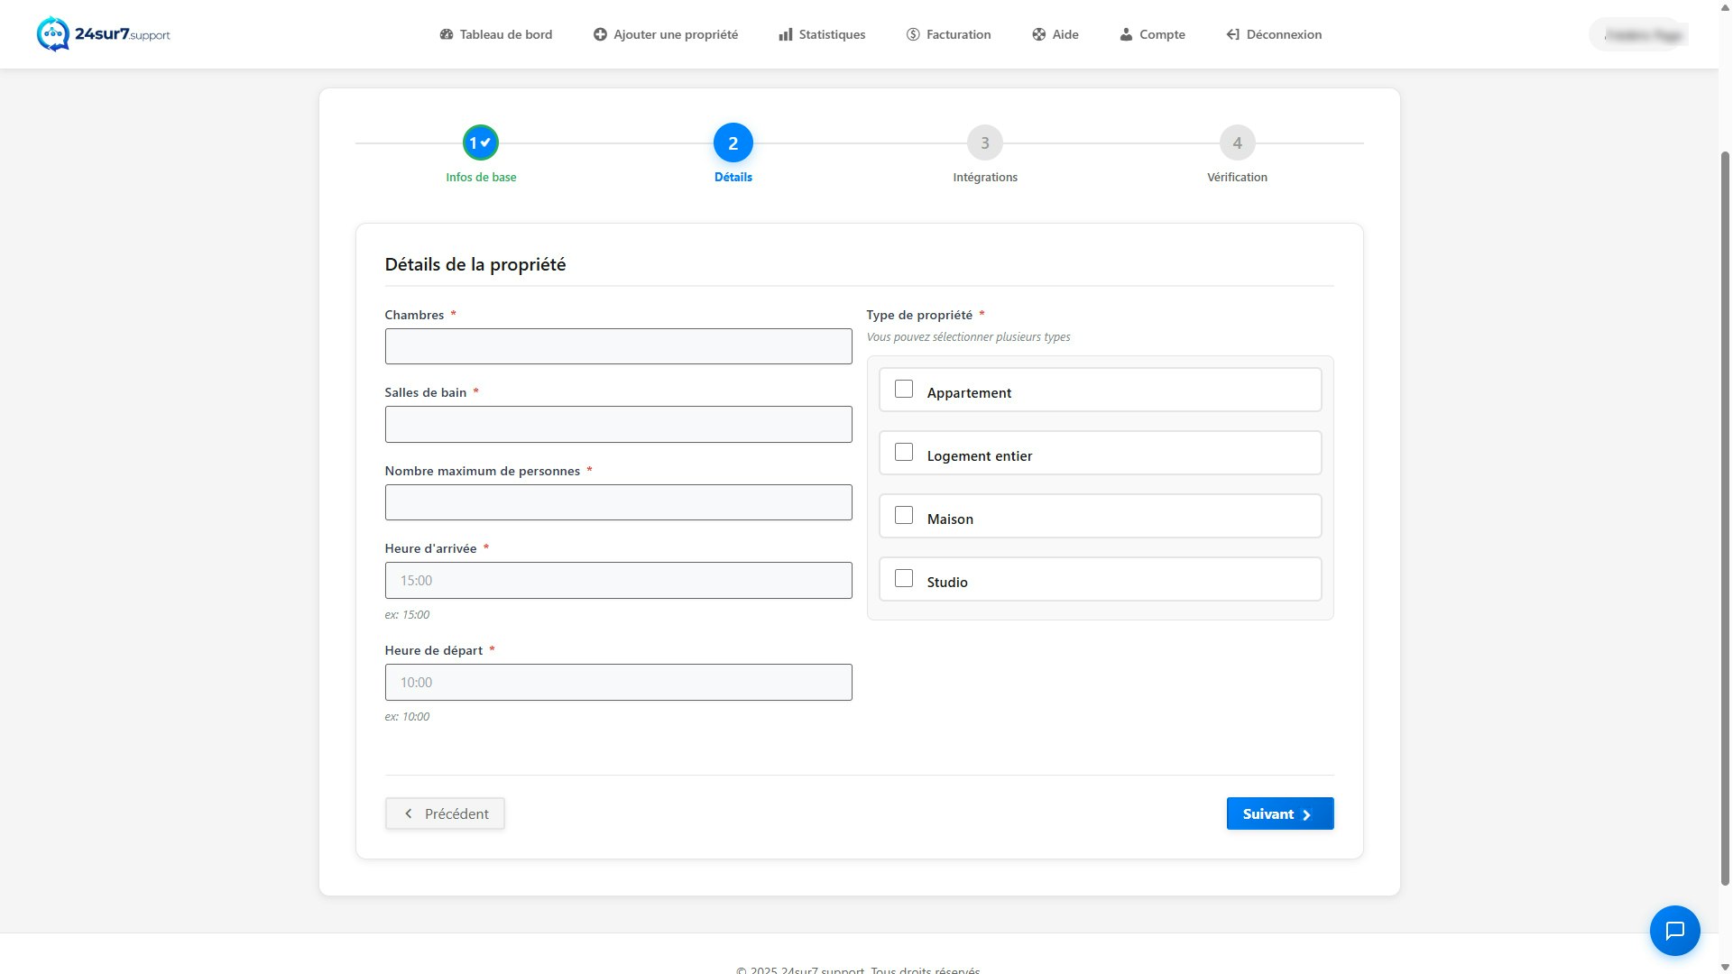The height and width of the screenshot is (974, 1733).
Task: Click the Compte user icon
Action: click(1125, 34)
